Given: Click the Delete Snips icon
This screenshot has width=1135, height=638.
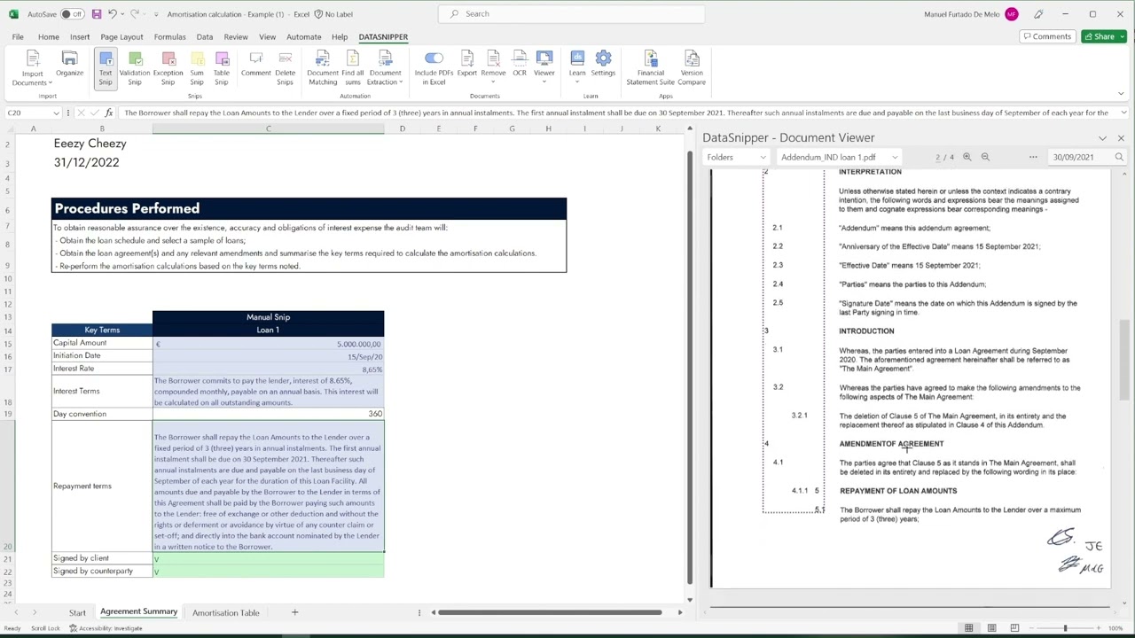Looking at the screenshot, I should [x=285, y=68].
